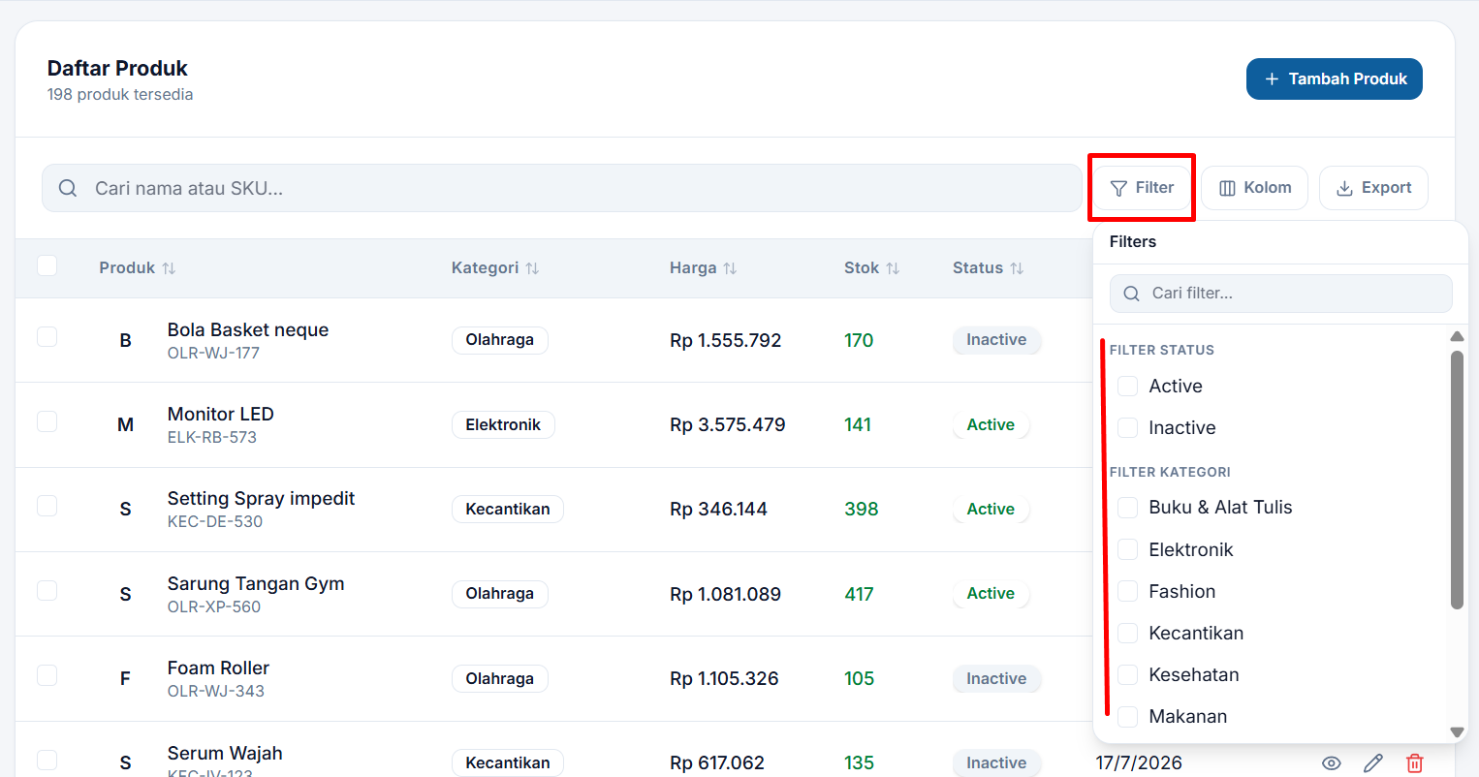Image resolution: width=1479 pixels, height=777 pixels.
Task: Check the Active status filter
Action: [x=1127, y=386]
